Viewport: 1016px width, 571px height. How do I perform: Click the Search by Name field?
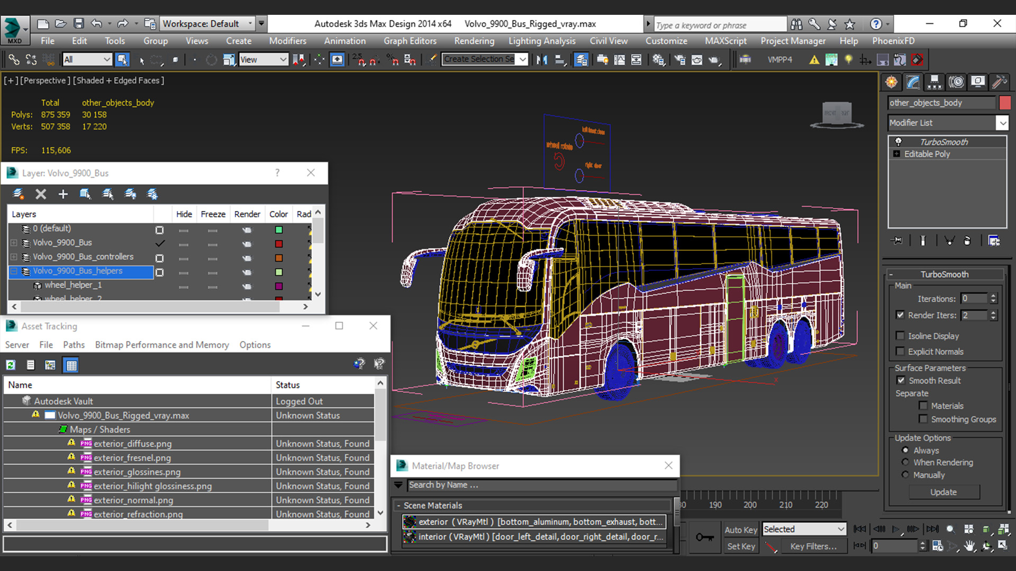[x=541, y=485]
